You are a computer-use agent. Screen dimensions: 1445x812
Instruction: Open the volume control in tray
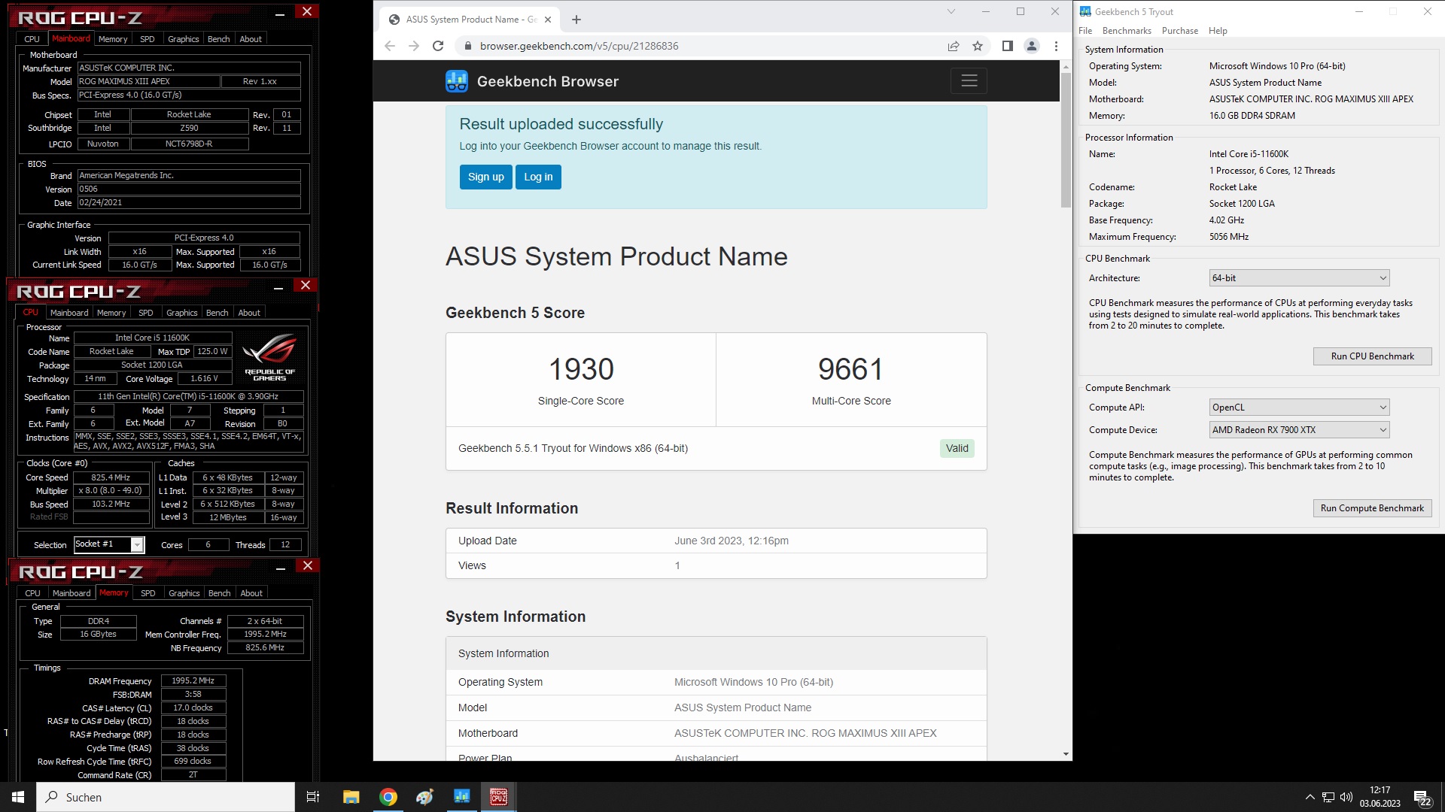pos(1346,797)
